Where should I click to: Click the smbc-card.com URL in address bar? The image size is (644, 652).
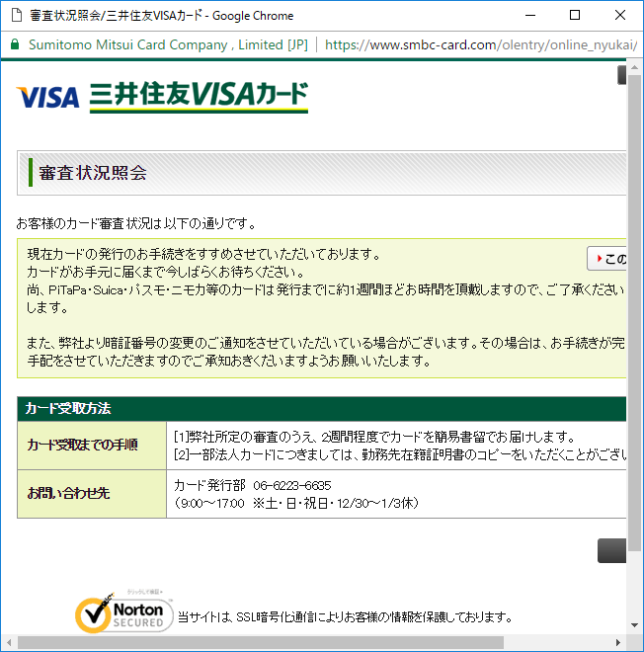click(481, 44)
